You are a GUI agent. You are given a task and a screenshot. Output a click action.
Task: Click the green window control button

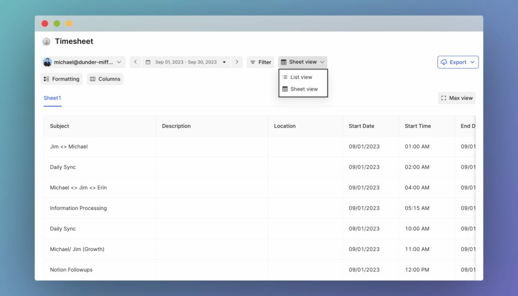pos(57,23)
